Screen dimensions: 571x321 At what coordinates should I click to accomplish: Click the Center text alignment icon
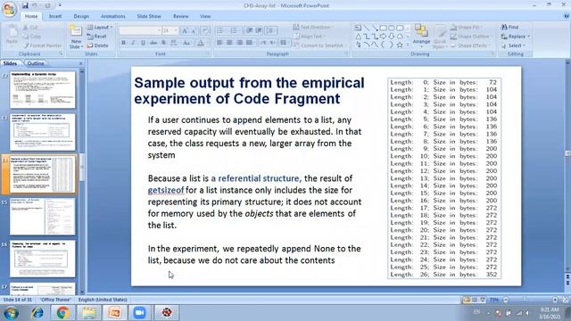[x=229, y=43]
